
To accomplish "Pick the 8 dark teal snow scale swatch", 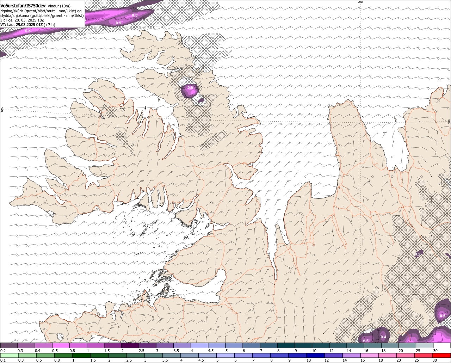I will click(x=286, y=345).
